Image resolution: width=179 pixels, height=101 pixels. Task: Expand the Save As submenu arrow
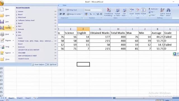tap(13, 28)
